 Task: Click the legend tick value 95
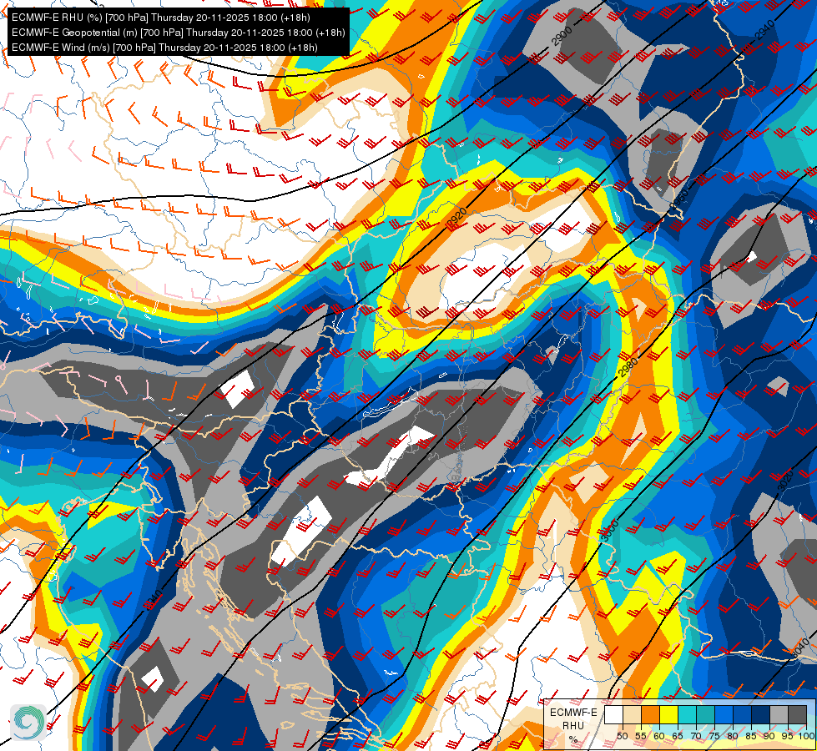[x=787, y=737]
